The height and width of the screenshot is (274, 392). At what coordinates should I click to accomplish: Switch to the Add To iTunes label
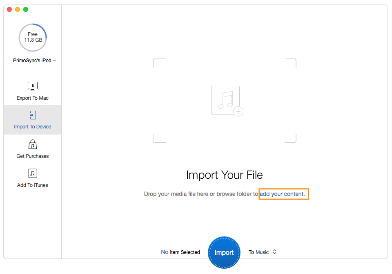pos(33,185)
